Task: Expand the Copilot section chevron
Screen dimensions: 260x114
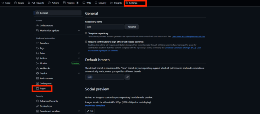Action: tap(79, 73)
